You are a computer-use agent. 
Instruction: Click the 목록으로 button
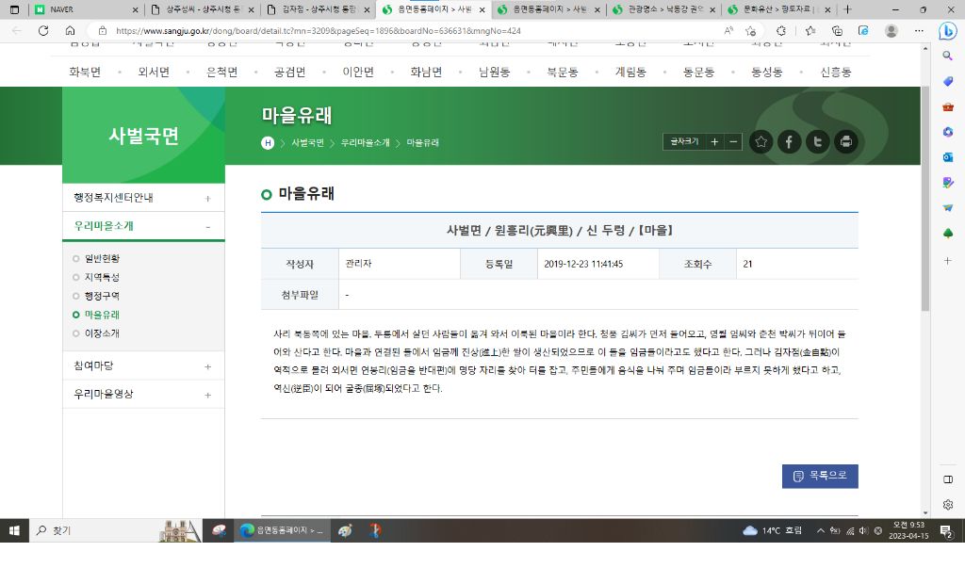[x=819, y=476]
